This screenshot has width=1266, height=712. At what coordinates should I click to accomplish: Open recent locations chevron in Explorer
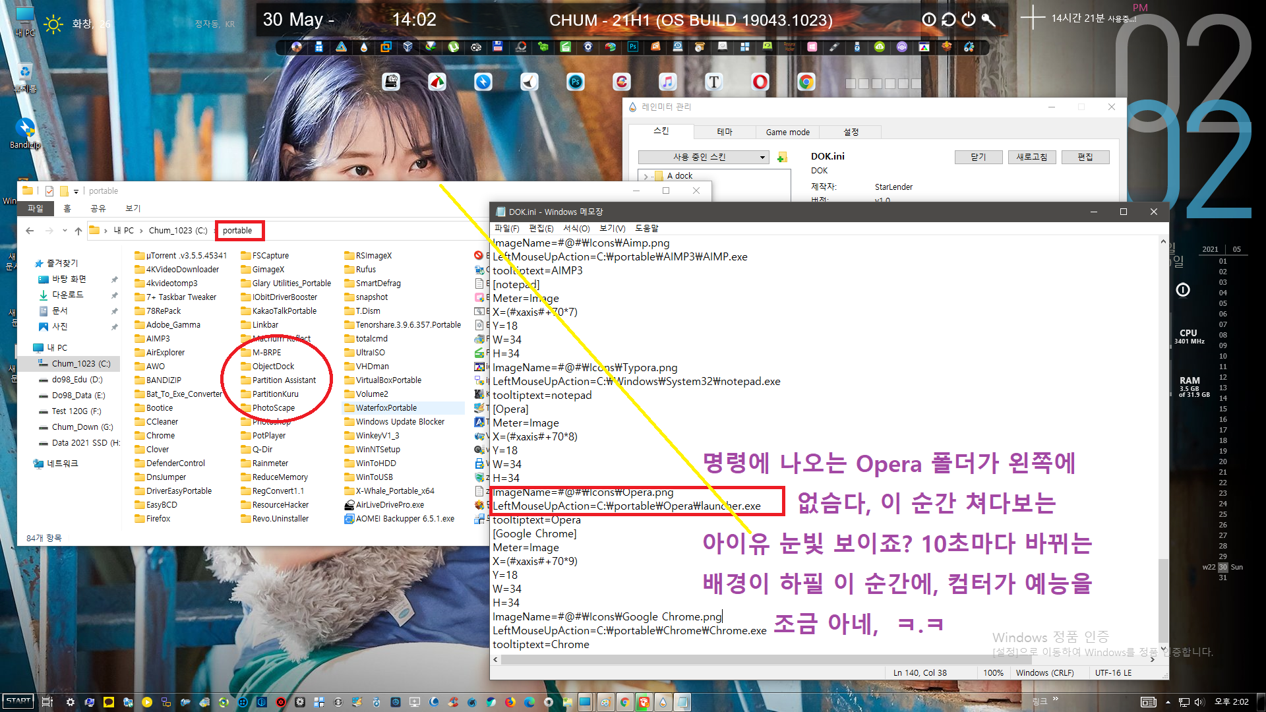coord(65,231)
